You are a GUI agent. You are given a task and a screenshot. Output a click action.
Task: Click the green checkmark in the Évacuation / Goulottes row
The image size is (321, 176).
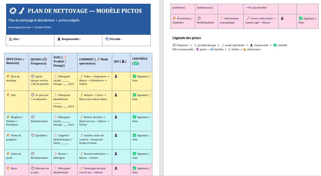point(300,18)
